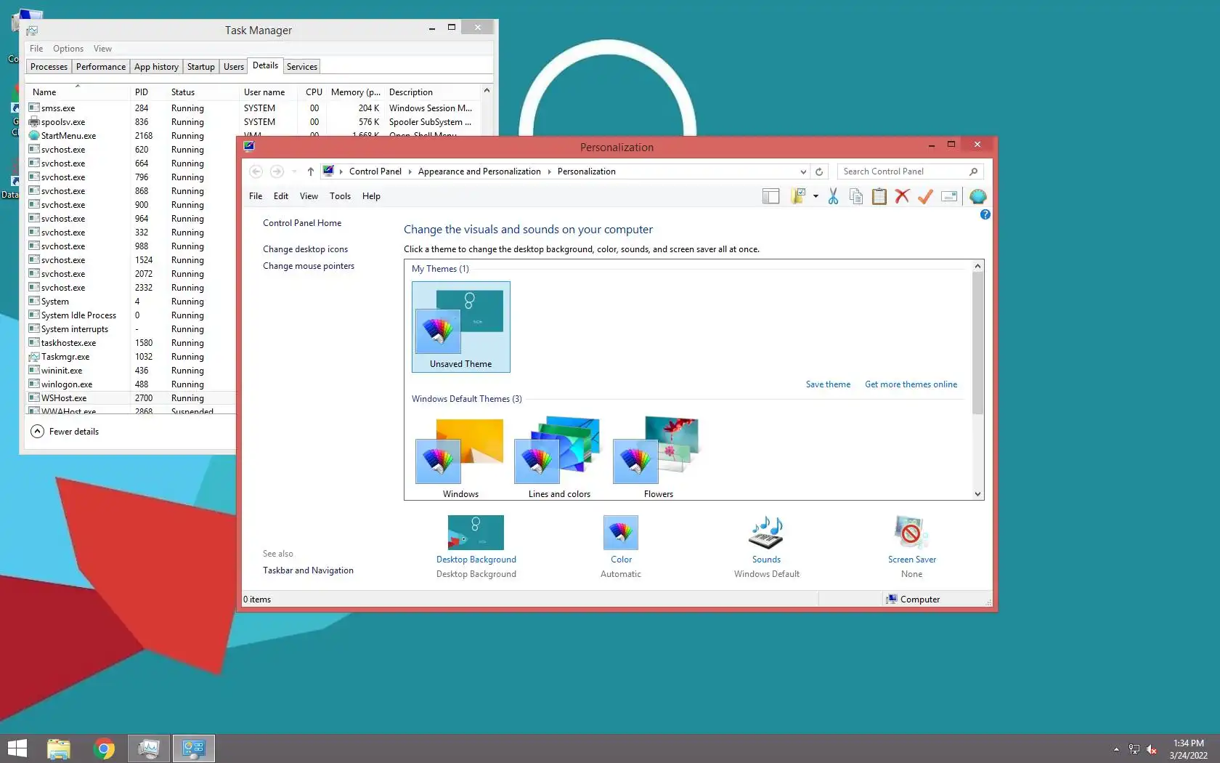Expand the address bar history dropdown
The image size is (1220, 763).
pyautogui.click(x=803, y=171)
